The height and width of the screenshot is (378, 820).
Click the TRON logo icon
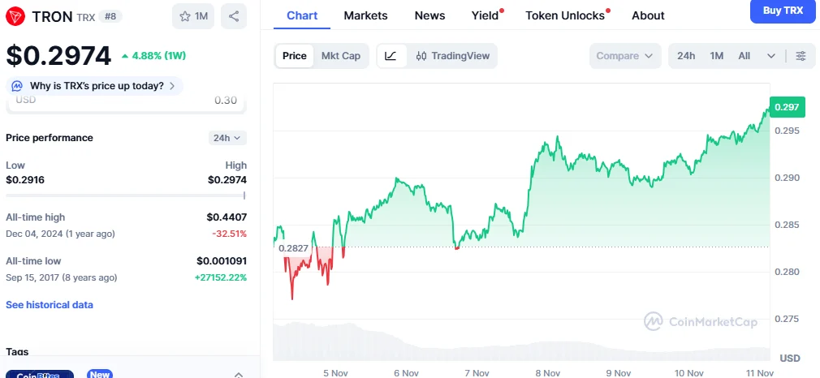point(16,16)
